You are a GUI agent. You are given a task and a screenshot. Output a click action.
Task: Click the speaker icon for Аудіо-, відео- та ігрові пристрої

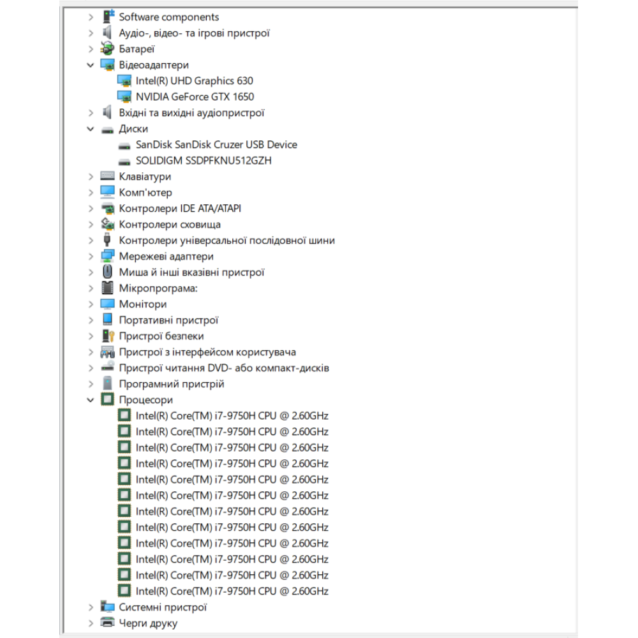click(x=108, y=33)
